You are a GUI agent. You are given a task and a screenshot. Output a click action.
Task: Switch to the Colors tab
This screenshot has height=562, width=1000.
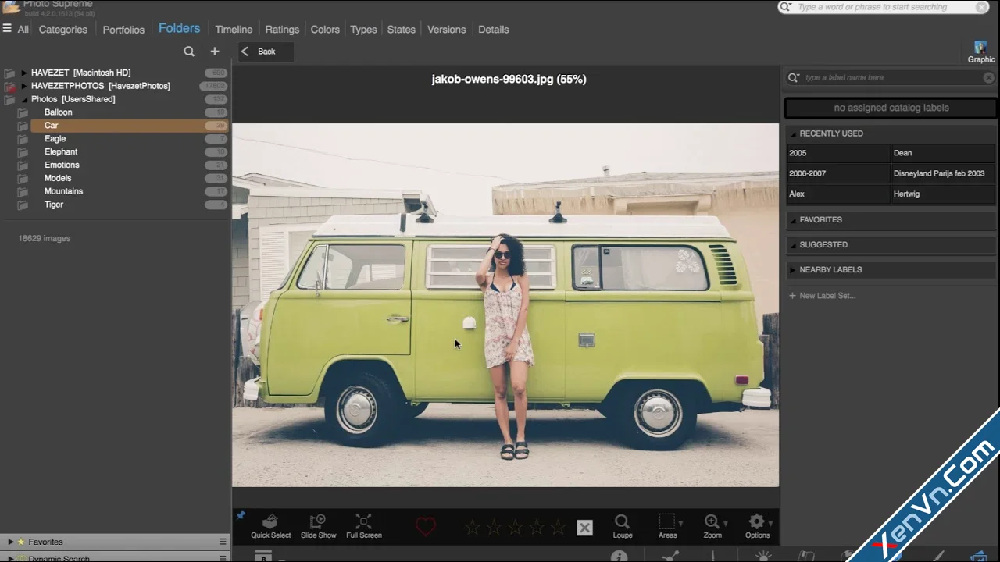tap(325, 30)
